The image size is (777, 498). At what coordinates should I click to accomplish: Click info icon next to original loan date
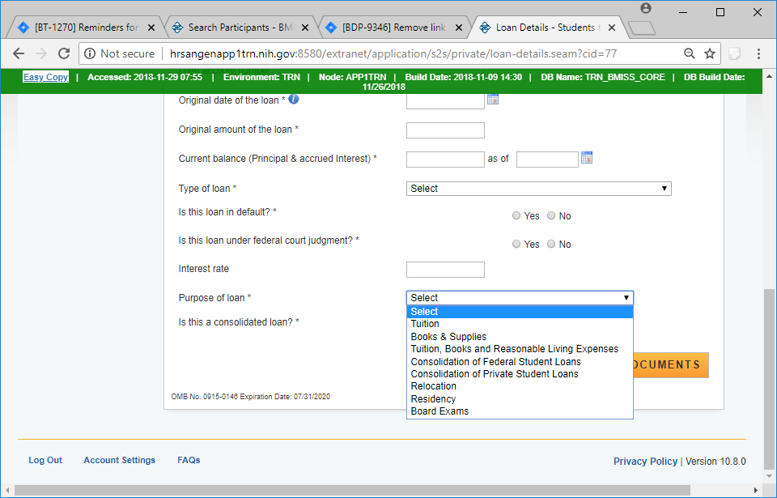(x=294, y=100)
